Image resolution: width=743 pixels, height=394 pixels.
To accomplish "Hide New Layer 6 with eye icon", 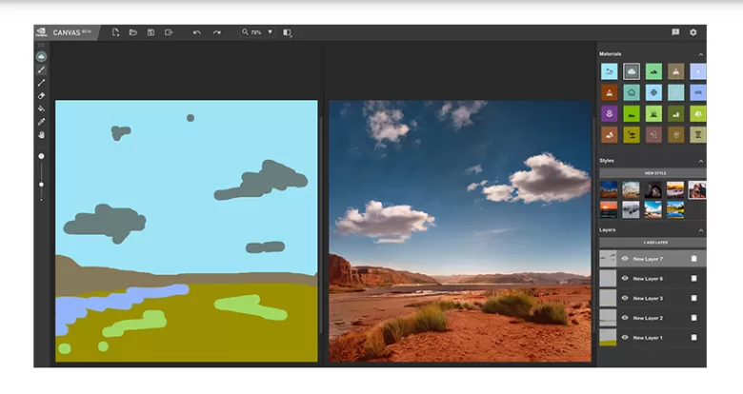I will [x=625, y=279].
